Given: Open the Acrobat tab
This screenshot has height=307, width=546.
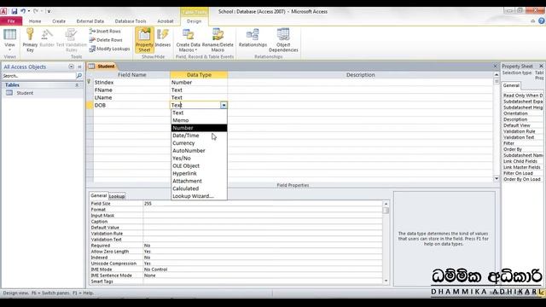Looking at the screenshot, I should click(x=166, y=21).
